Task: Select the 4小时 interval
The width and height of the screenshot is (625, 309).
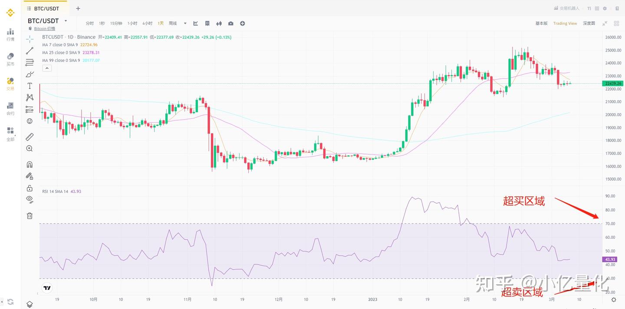Action: 148,23
